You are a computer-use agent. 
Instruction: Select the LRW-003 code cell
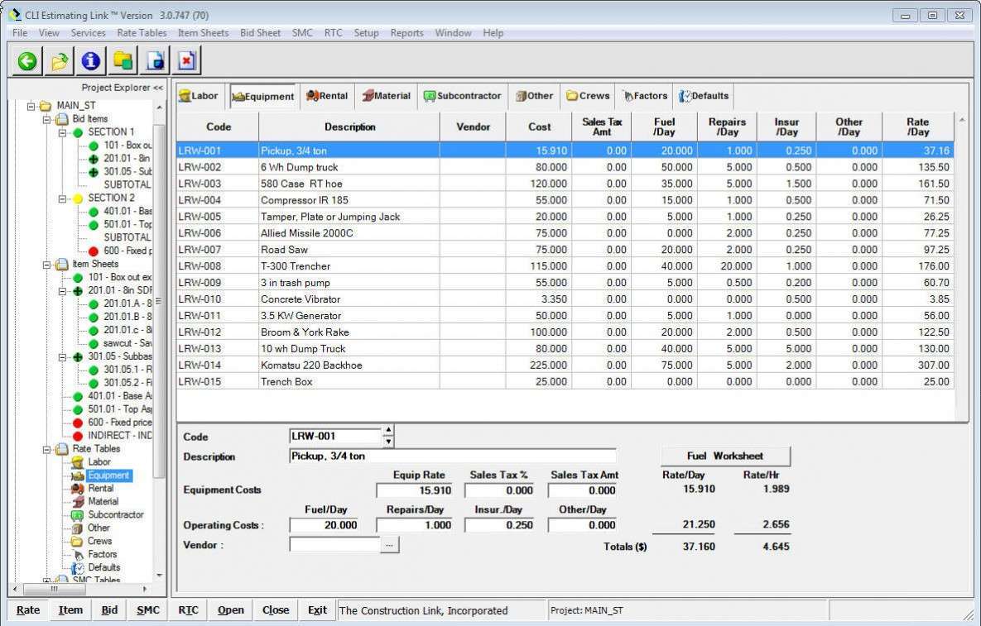(217, 184)
